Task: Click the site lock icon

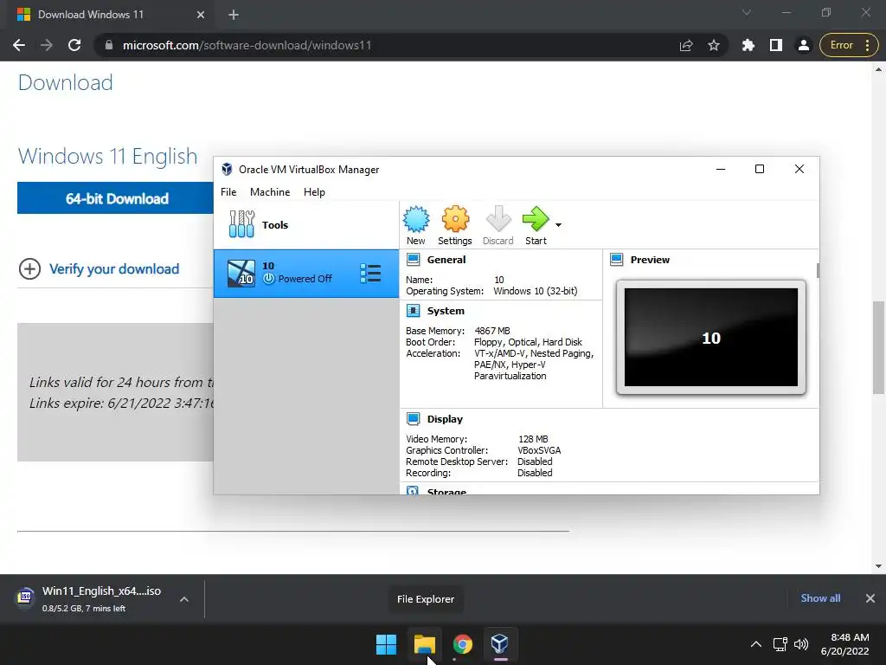Action: (x=109, y=45)
